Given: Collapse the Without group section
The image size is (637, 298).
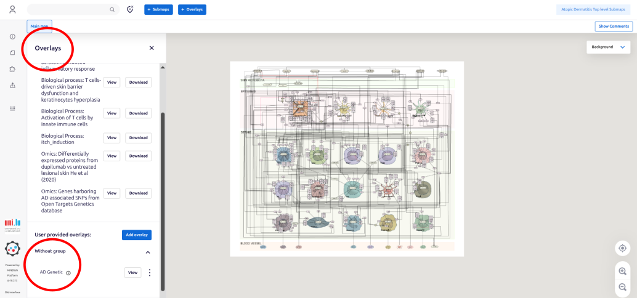Looking at the screenshot, I should coord(147,252).
